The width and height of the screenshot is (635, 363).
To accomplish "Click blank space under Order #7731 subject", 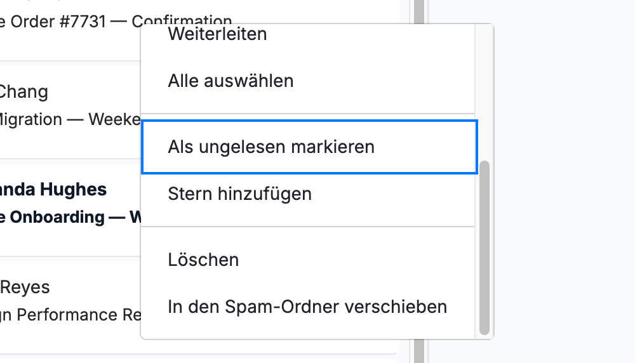I will coord(69,45).
